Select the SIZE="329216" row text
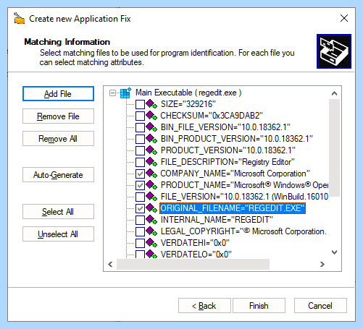 pos(188,104)
